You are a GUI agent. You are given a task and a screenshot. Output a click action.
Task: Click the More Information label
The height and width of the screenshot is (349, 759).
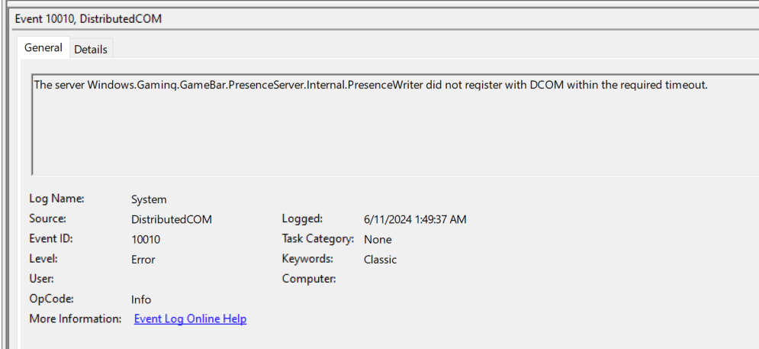click(75, 318)
